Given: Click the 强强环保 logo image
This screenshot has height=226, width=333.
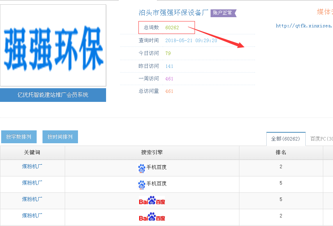Looking at the screenshot, I should tap(53, 45).
